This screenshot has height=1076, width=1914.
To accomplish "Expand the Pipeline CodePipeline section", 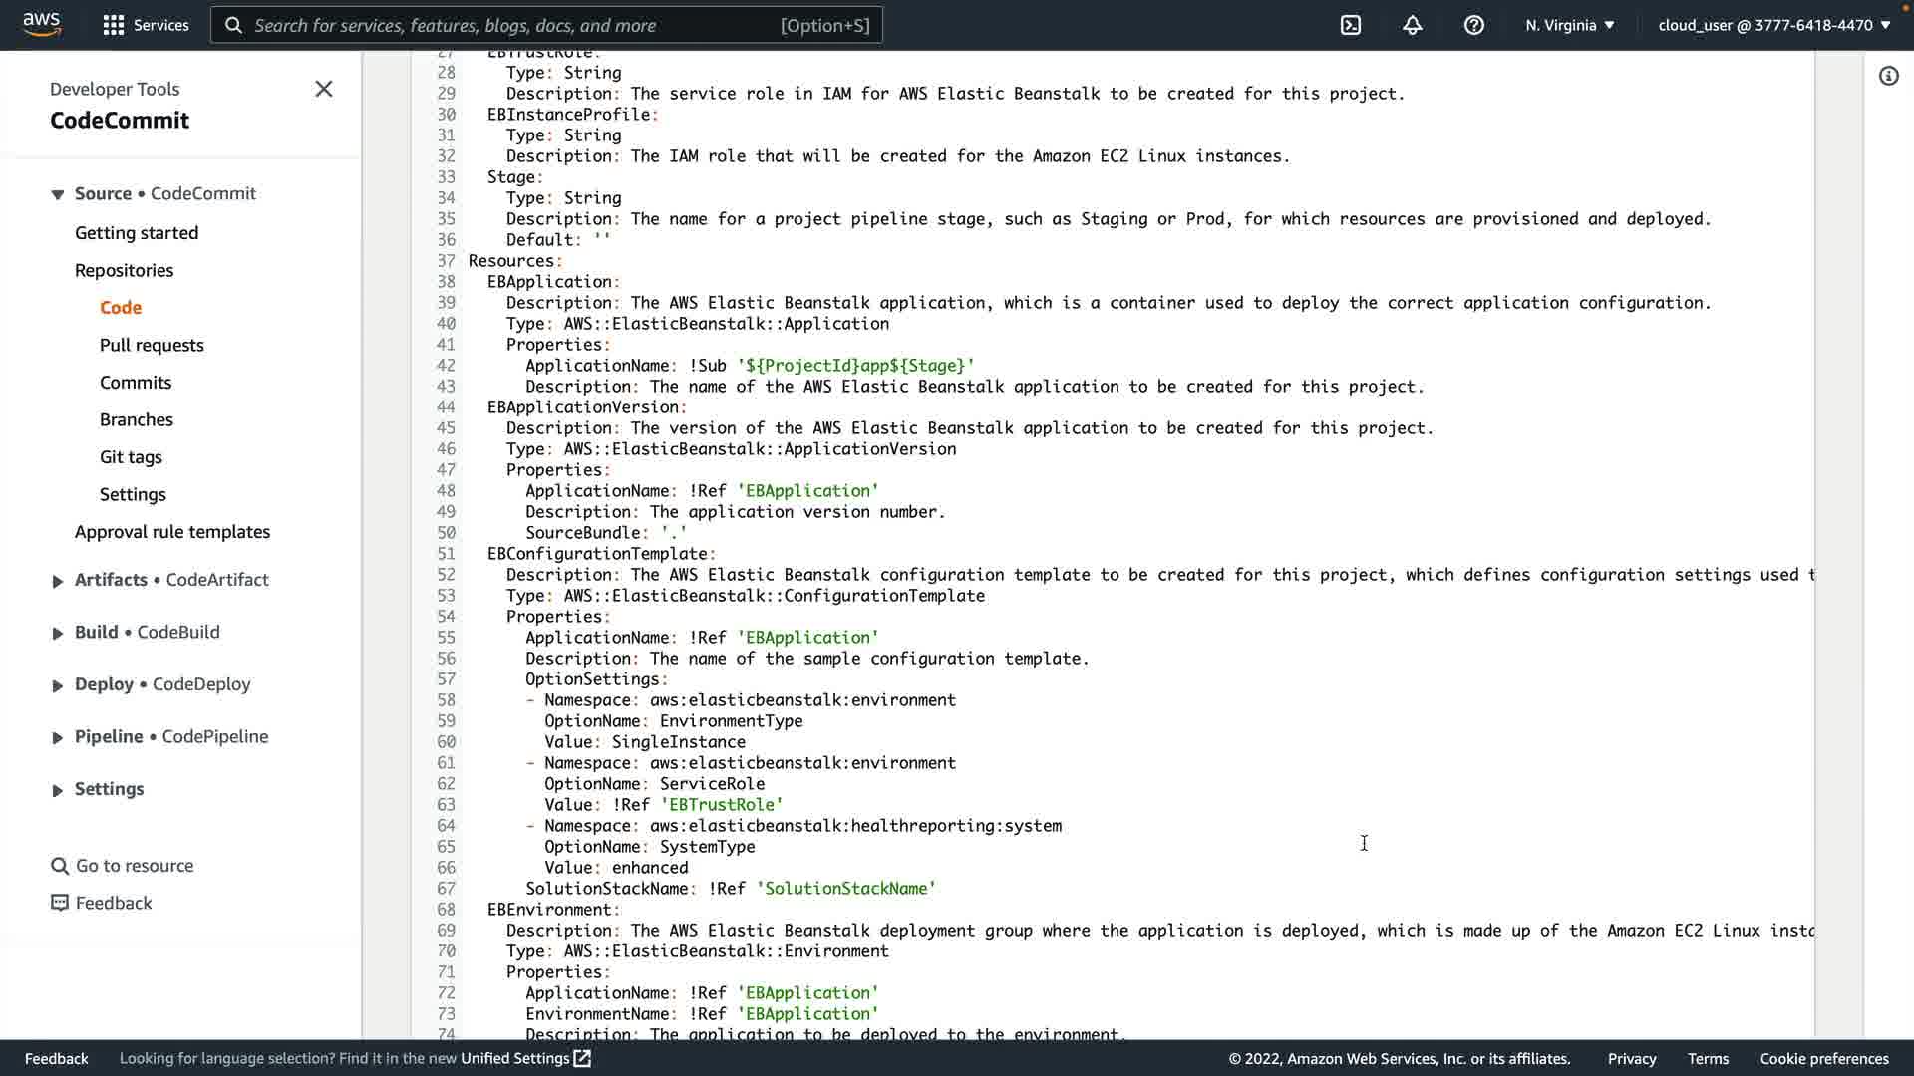I will 58,737.
